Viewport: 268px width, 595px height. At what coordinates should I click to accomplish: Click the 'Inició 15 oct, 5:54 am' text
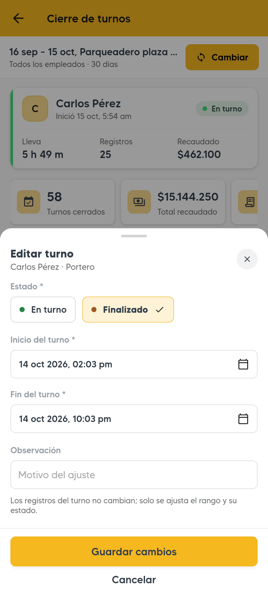click(94, 116)
